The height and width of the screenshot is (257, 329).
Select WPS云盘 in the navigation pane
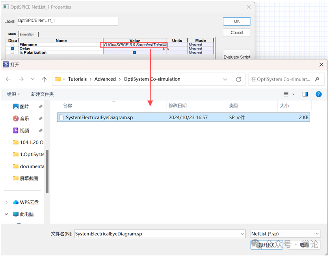[x=26, y=202]
